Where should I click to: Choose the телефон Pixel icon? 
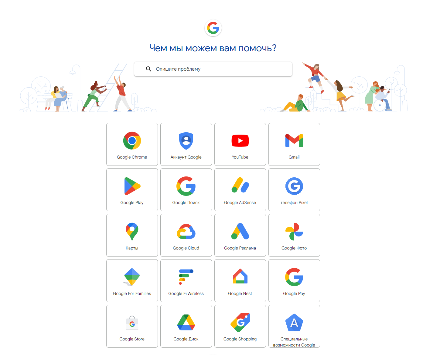point(294,186)
